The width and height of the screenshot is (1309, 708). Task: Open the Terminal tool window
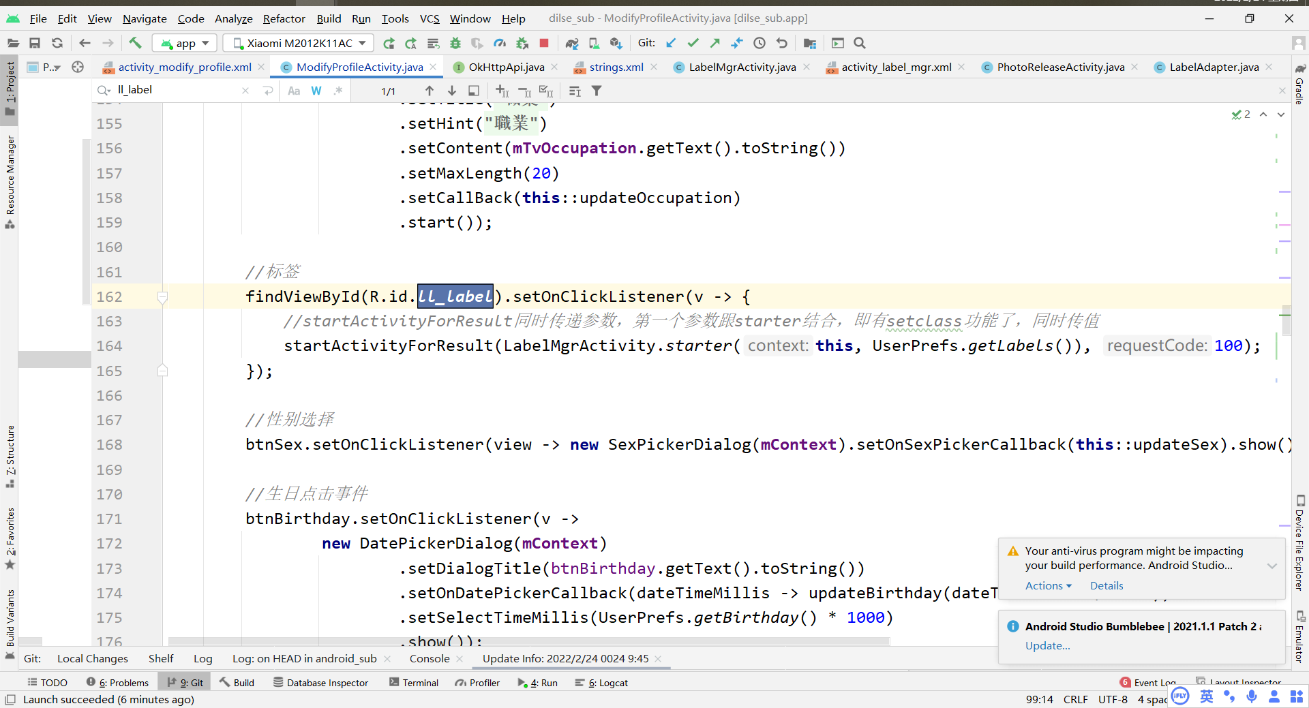coord(414,682)
